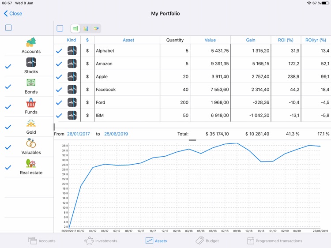The image size is (331, 248).
Task: Uncheck the Alphabet row checkmark
Action: (x=59, y=51)
